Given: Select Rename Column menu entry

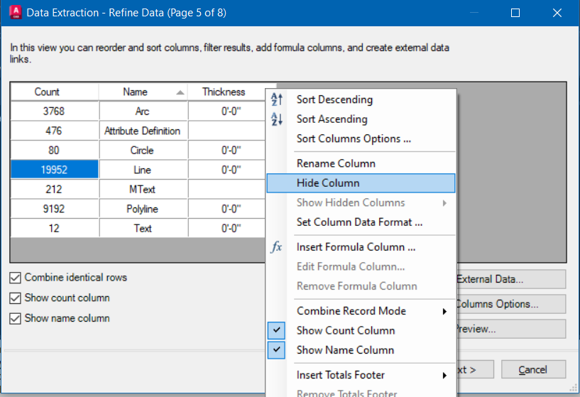Looking at the screenshot, I should pos(336,163).
